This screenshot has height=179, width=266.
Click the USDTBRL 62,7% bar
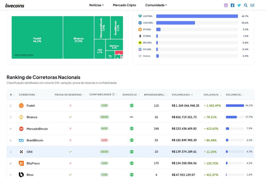tap(197, 16)
